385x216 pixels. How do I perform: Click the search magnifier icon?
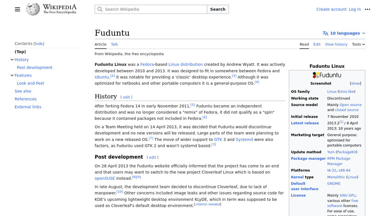(x=100, y=9)
